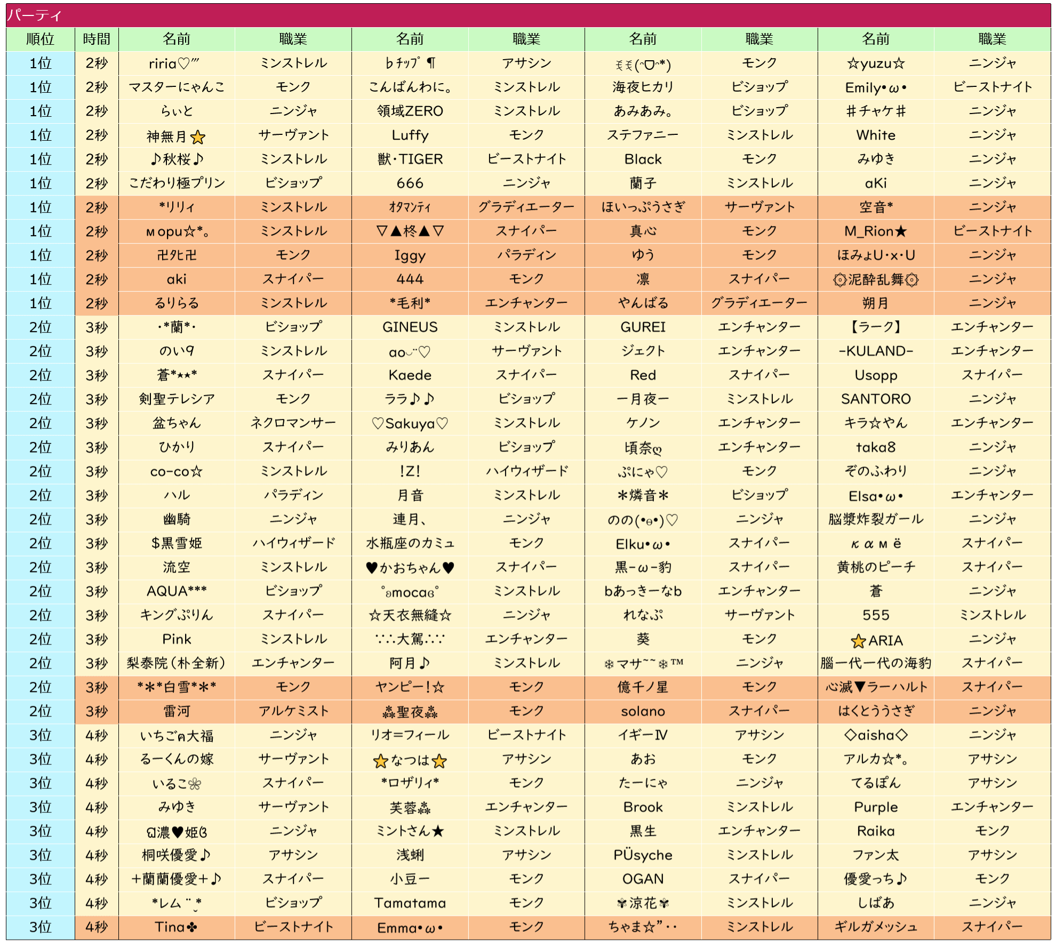Select the player name Usopp
The image size is (1055, 944).
point(875,375)
